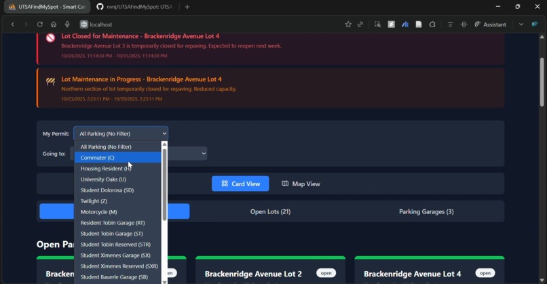Click permit list scrollbar up arrow
Screen dimensions: 547x284
click(164, 144)
